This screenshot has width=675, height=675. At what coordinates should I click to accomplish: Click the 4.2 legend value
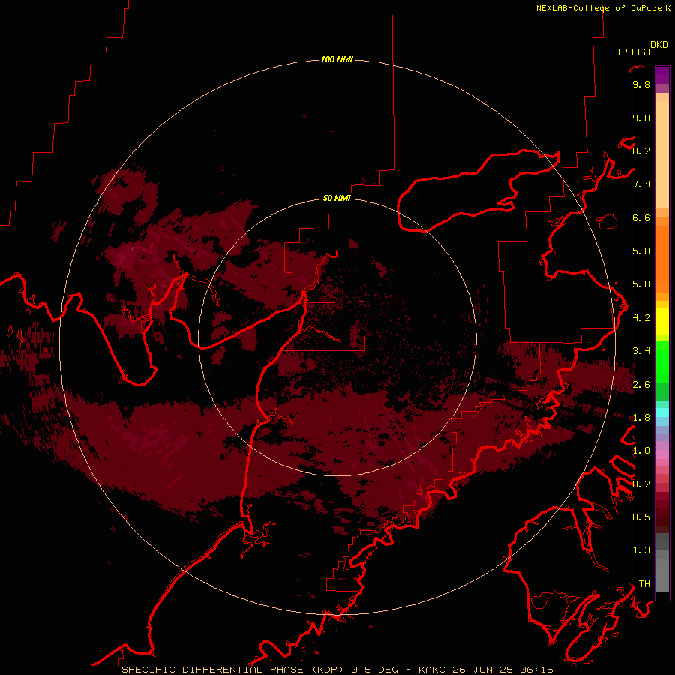tap(641, 318)
